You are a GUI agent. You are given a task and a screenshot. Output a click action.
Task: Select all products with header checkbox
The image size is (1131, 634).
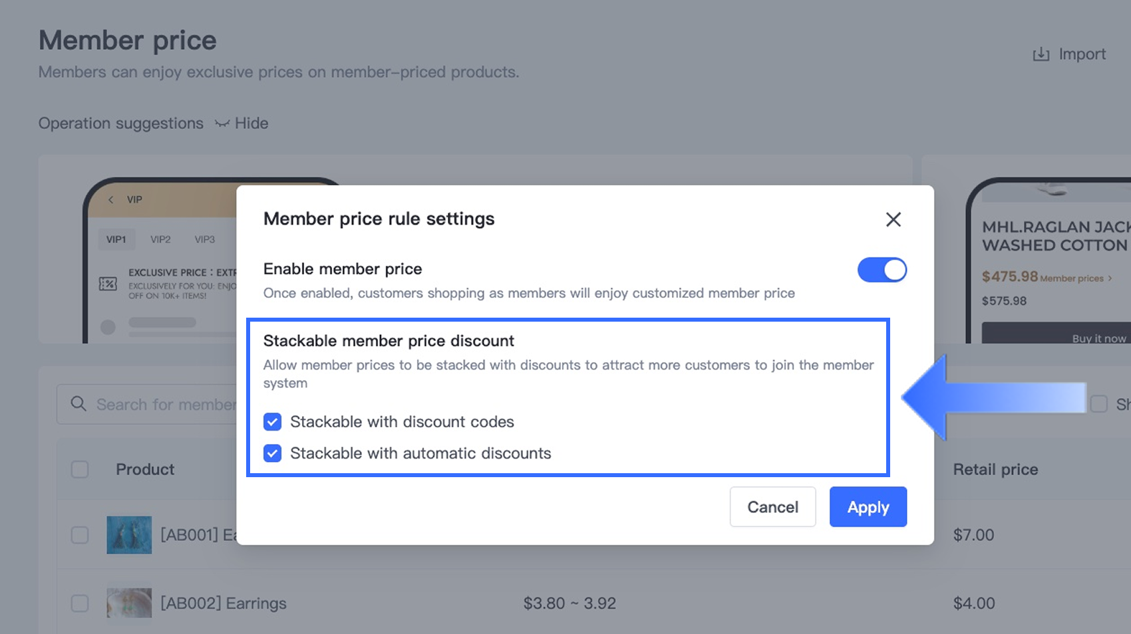pos(80,469)
